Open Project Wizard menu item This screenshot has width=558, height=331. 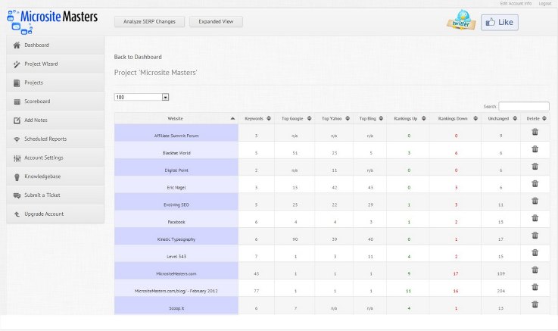click(55, 64)
